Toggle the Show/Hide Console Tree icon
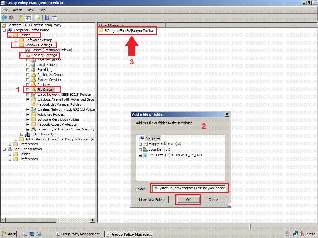The height and width of the screenshot is (238, 318). 28,18
